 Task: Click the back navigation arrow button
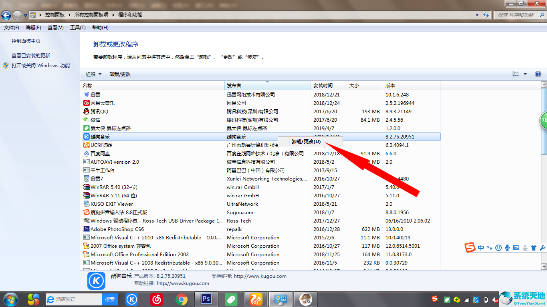[x=6, y=15]
